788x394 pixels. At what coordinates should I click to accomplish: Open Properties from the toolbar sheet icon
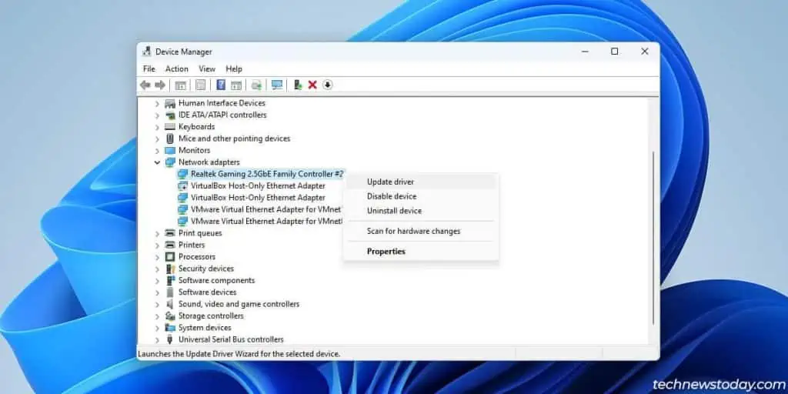(x=201, y=85)
